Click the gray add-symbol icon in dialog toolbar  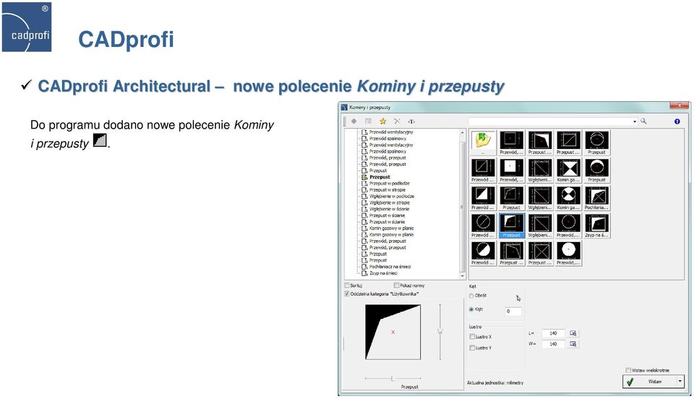point(354,121)
